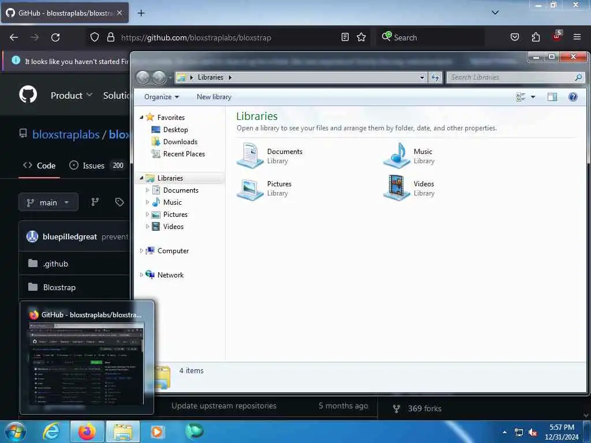Click Windows Media Player taskbar icon

coord(157,431)
